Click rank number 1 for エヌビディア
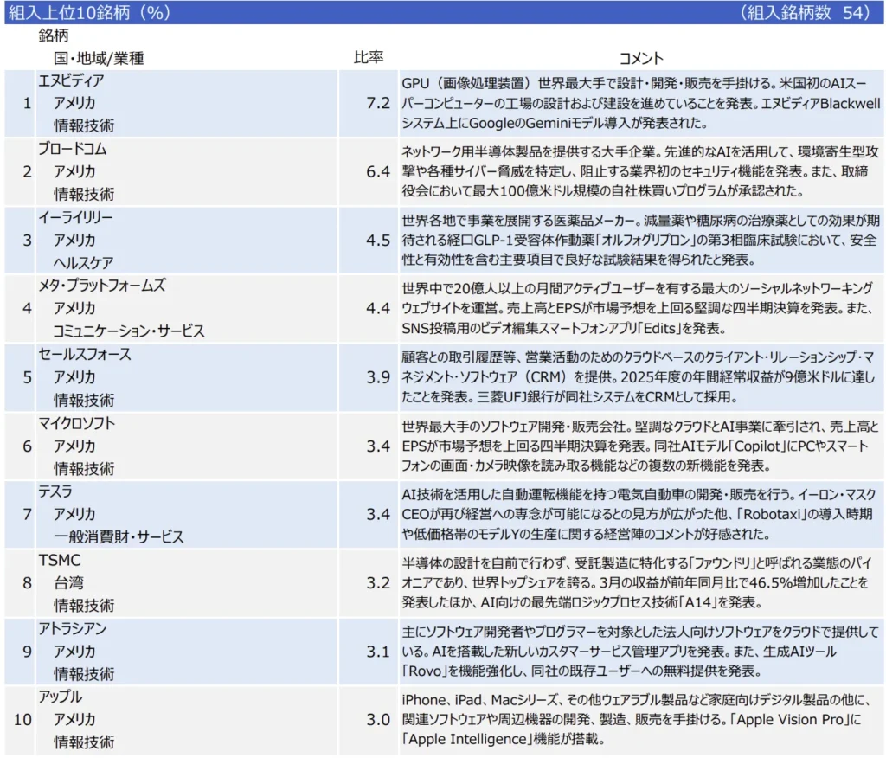 27,104
